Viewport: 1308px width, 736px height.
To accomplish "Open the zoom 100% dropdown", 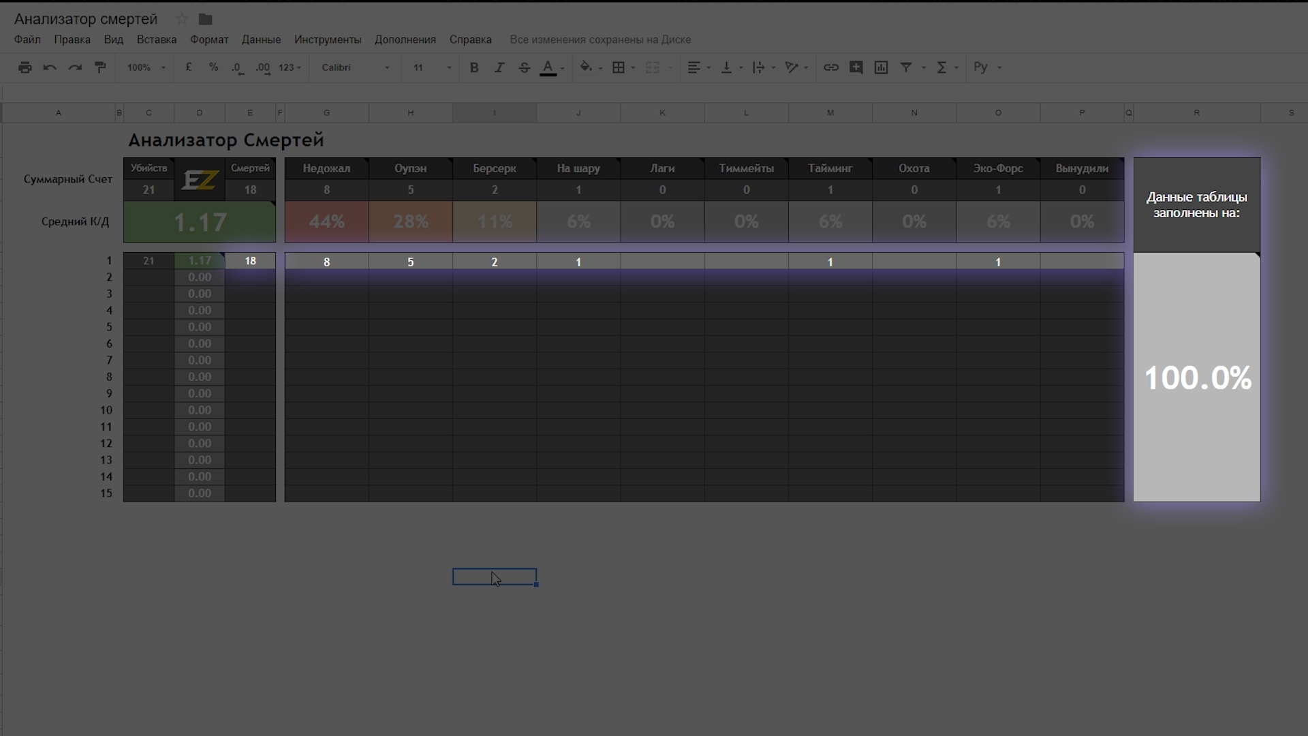I will click(x=146, y=67).
